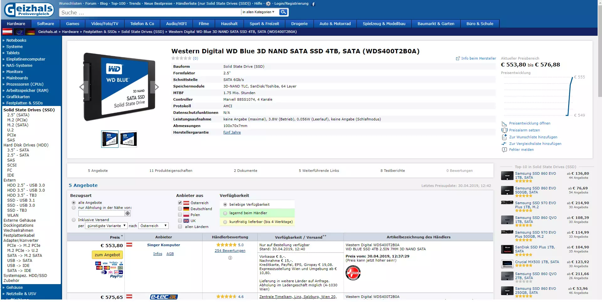Click the e-tec.at merchant logo
The height and width of the screenshot is (302, 602).
164,297
